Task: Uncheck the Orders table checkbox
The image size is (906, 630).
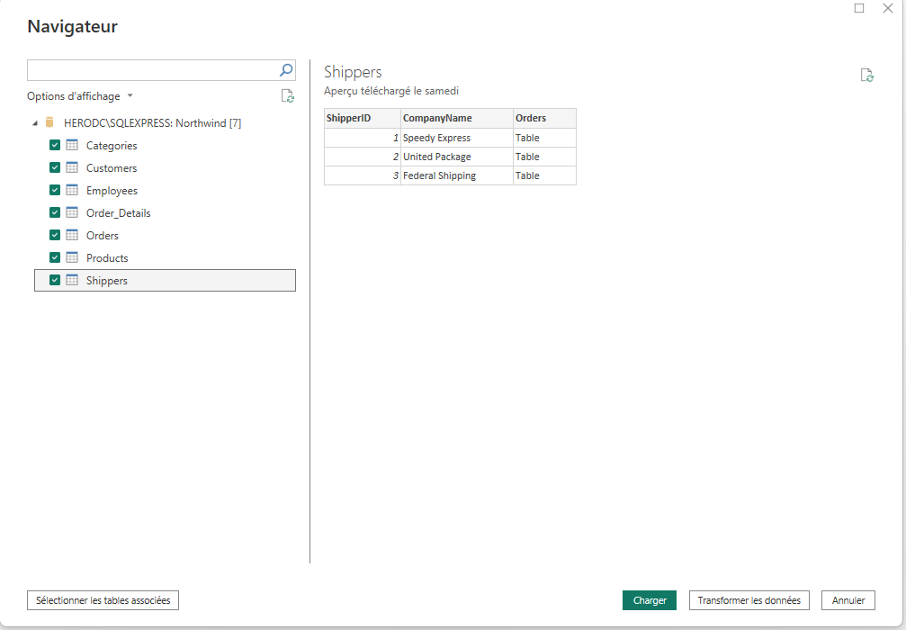Action: [55, 235]
